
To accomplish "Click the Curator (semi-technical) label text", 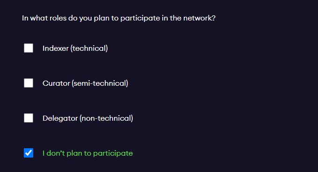I will (85, 83).
